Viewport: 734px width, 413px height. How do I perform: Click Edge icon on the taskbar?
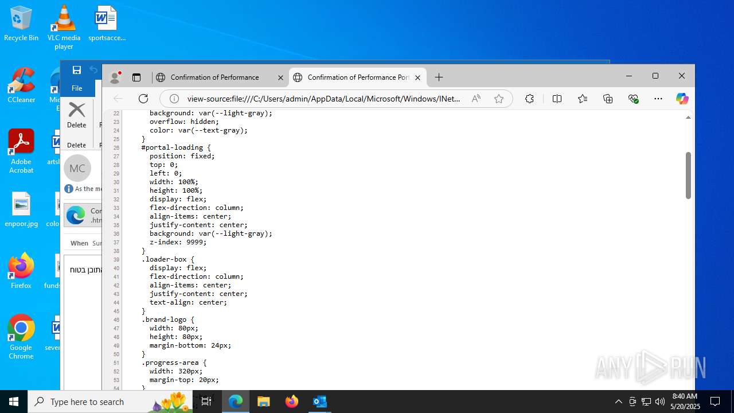pyautogui.click(x=236, y=402)
